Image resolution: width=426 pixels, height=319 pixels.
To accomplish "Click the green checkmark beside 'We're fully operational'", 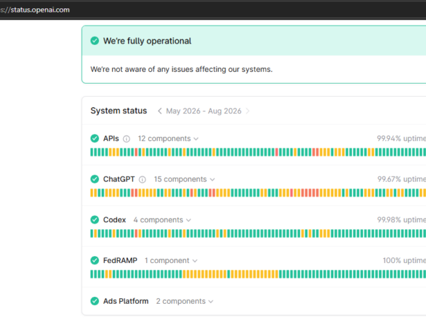I will click(x=95, y=41).
